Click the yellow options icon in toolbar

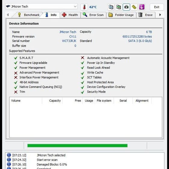coord(134,7)
